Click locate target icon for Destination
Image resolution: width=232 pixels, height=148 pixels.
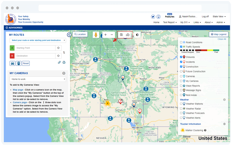59,56
